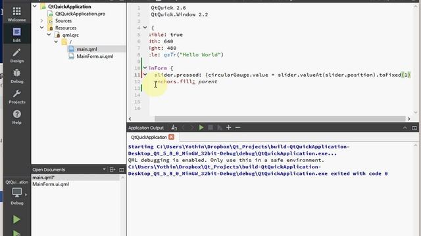
Task: Clear Application Output with broom icon
Action: tap(174, 128)
